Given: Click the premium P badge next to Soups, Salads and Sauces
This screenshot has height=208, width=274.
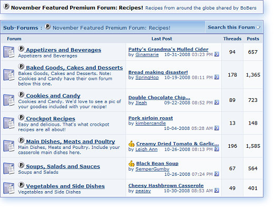Looking at the screenshot, I should coord(21,165).
